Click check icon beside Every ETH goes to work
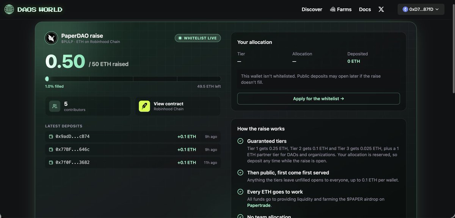Viewport: 455px width, 218px height. click(x=240, y=192)
